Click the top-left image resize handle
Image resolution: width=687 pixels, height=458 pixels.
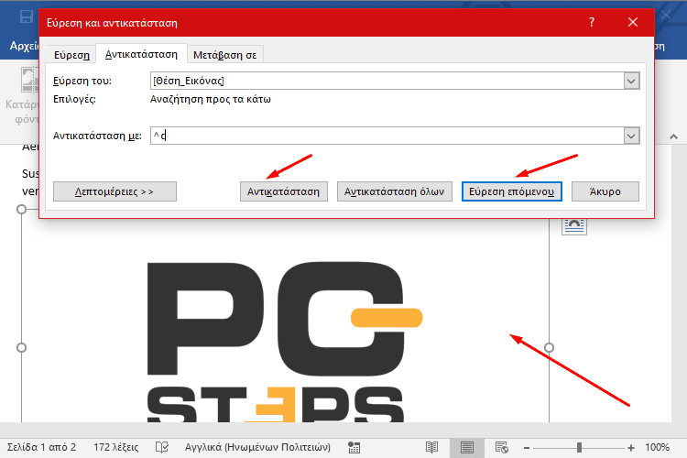[x=21, y=210]
